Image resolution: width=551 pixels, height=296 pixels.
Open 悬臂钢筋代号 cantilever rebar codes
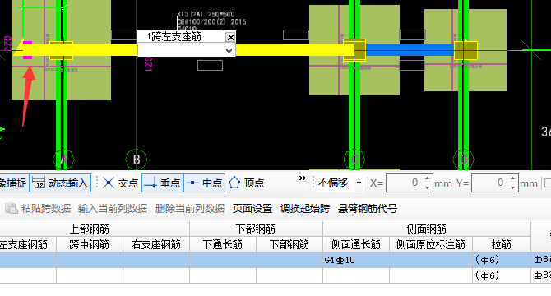[368, 209]
